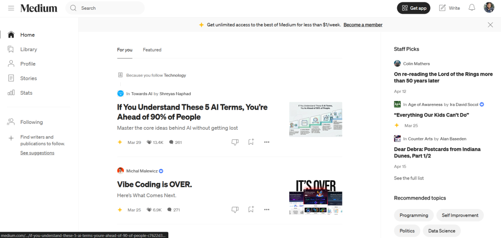Click the search magnifier icon
501x238 pixels.
coord(73,8)
